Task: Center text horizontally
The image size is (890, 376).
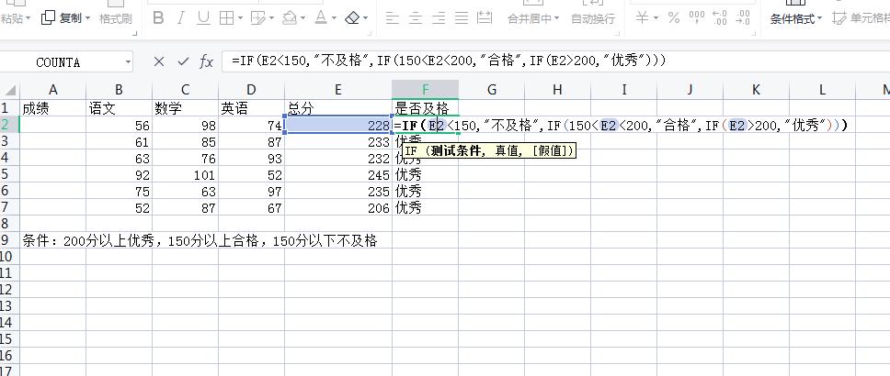Action: [416, 18]
